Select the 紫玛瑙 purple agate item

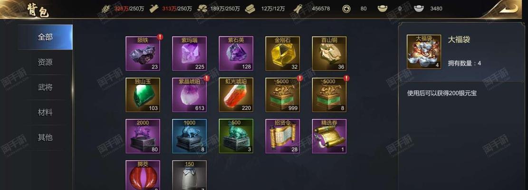point(189,54)
